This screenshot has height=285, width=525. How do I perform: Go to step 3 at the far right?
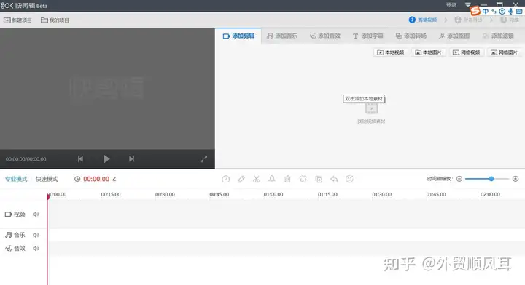510,20
